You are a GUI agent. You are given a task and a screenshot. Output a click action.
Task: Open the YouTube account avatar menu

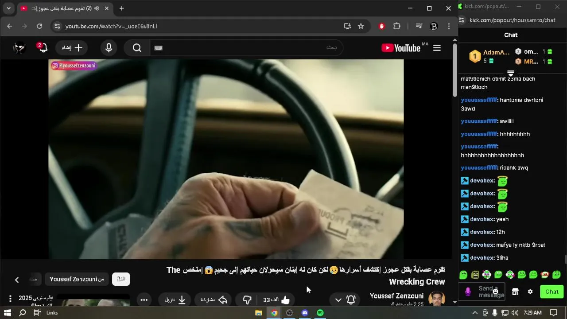(19, 48)
